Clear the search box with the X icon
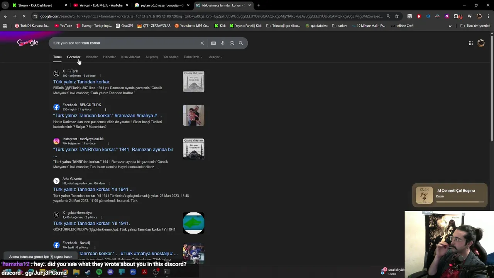The width and height of the screenshot is (494, 278). coord(202,43)
